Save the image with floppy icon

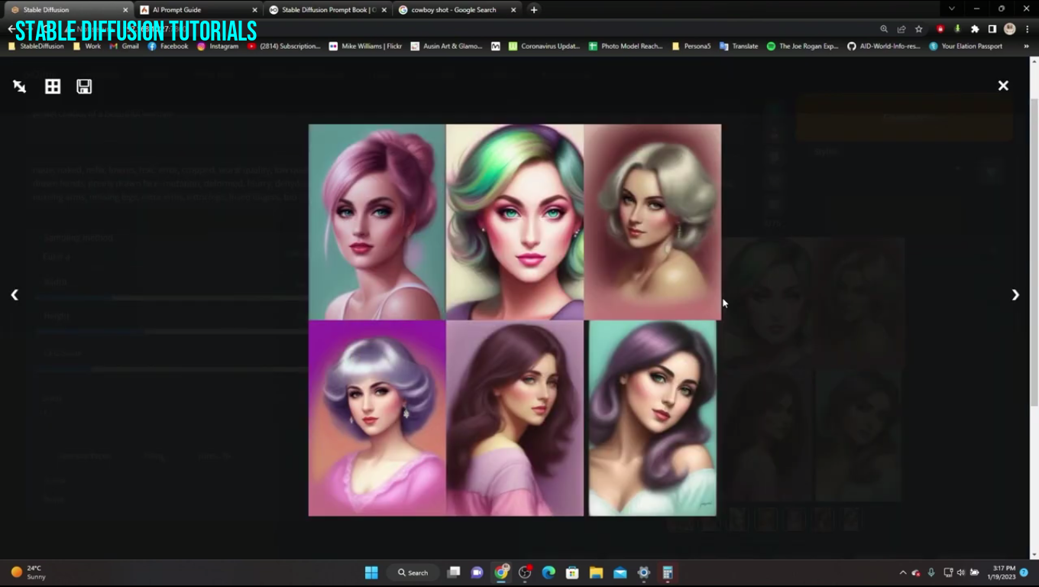tap(84, 86)
